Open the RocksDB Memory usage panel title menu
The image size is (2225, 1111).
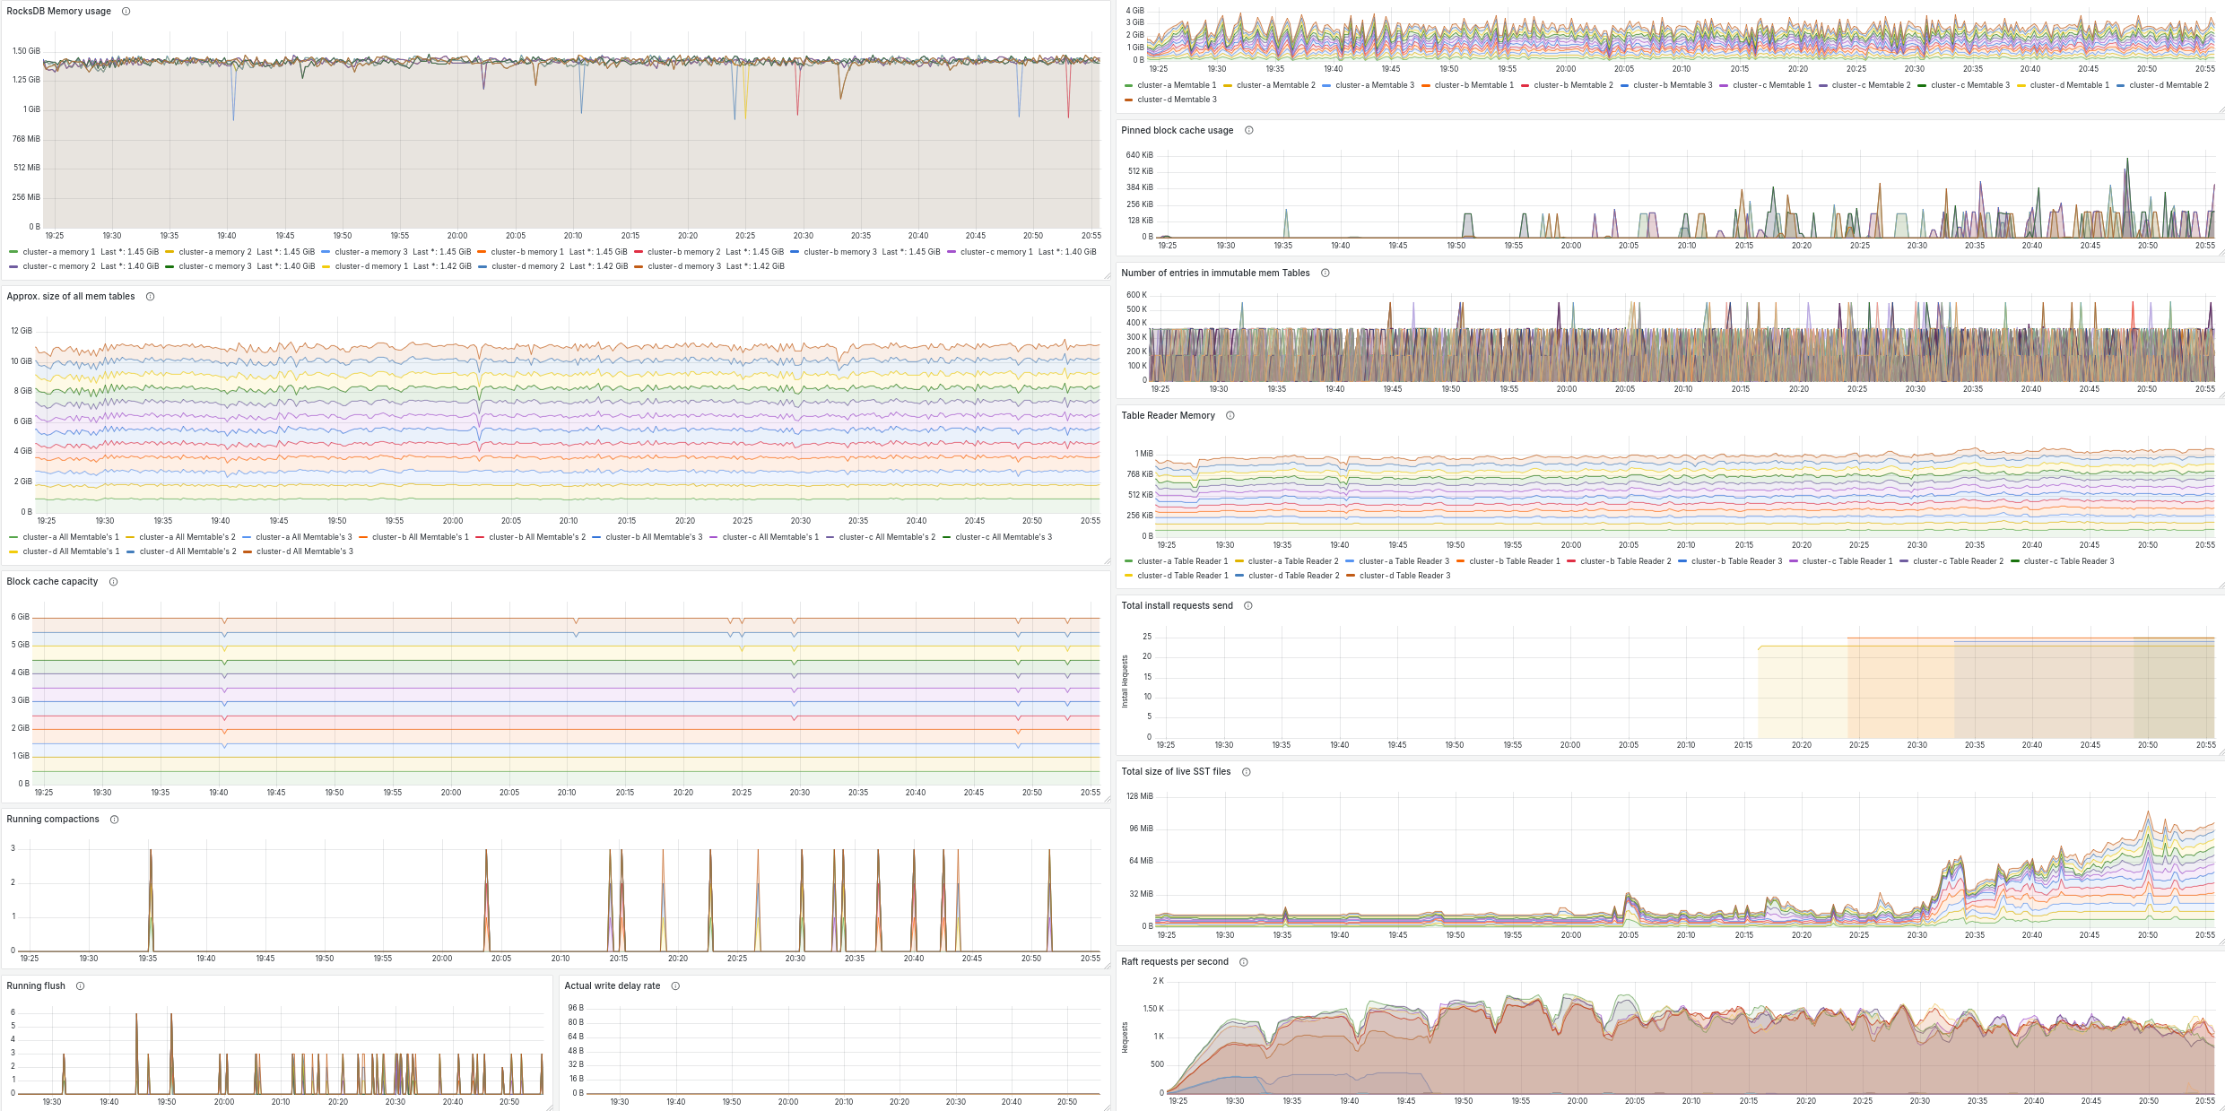58,12
